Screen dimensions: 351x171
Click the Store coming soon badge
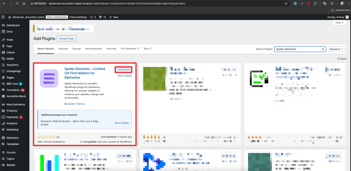57,17
